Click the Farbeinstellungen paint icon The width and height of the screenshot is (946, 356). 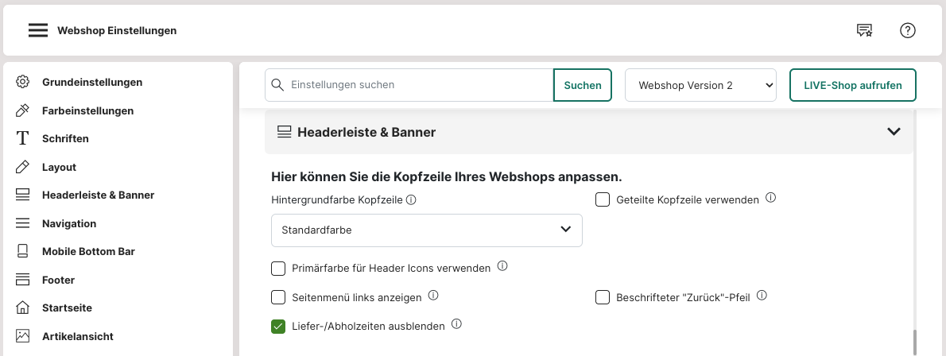[23, 110]
